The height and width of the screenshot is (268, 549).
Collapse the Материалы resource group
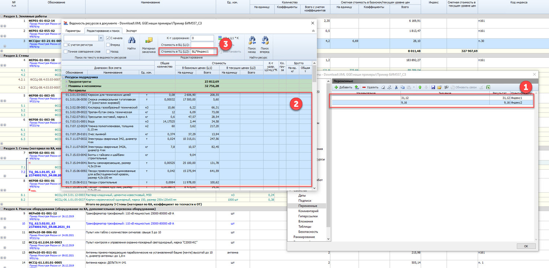(66, 90)
